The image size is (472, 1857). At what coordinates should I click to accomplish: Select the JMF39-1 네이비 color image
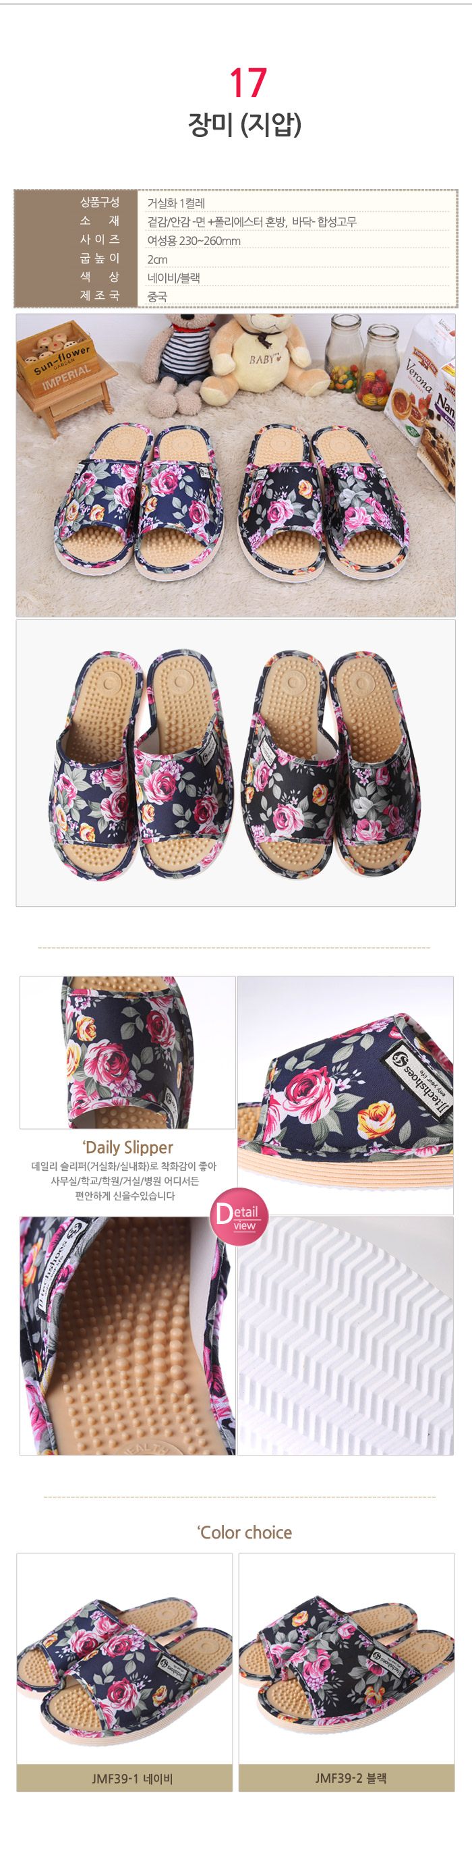pos(125,1659)
